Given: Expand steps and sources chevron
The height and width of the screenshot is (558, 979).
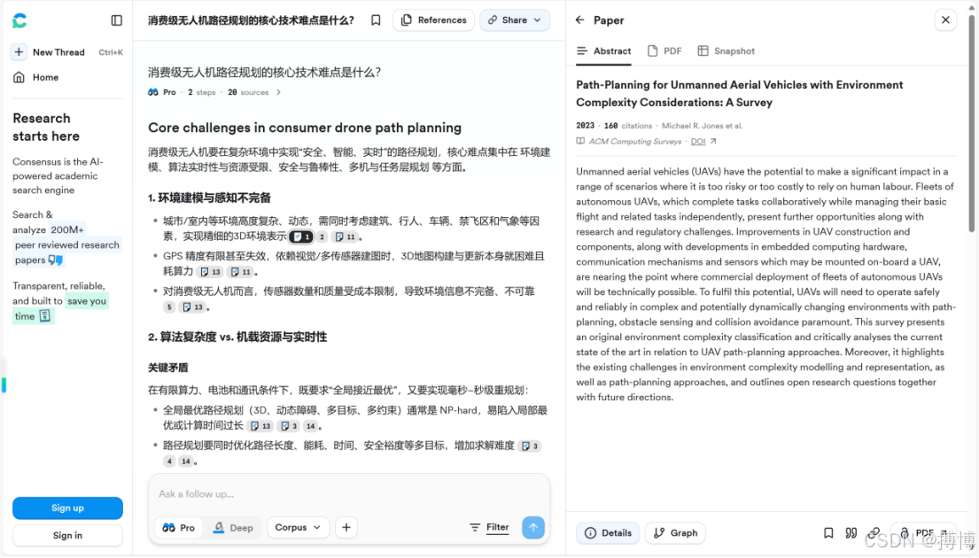Looking at the screenshot, I should pos(278,92).
